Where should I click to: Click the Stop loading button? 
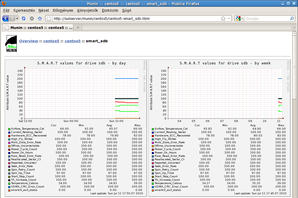[x=32, y=18]
